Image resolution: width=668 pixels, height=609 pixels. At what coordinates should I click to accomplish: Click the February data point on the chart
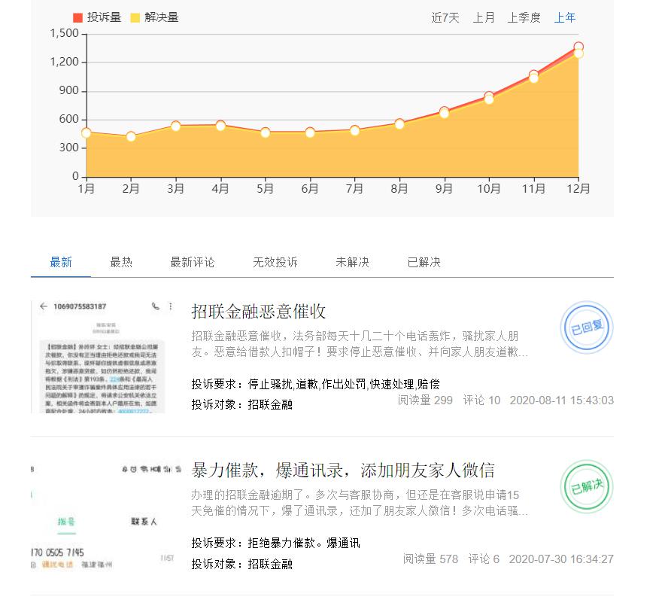point(131,136)
